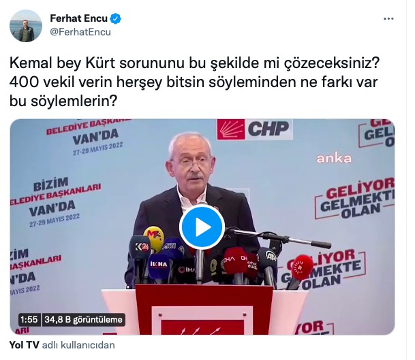Click the K24 microphone in the video

point(139,248)
